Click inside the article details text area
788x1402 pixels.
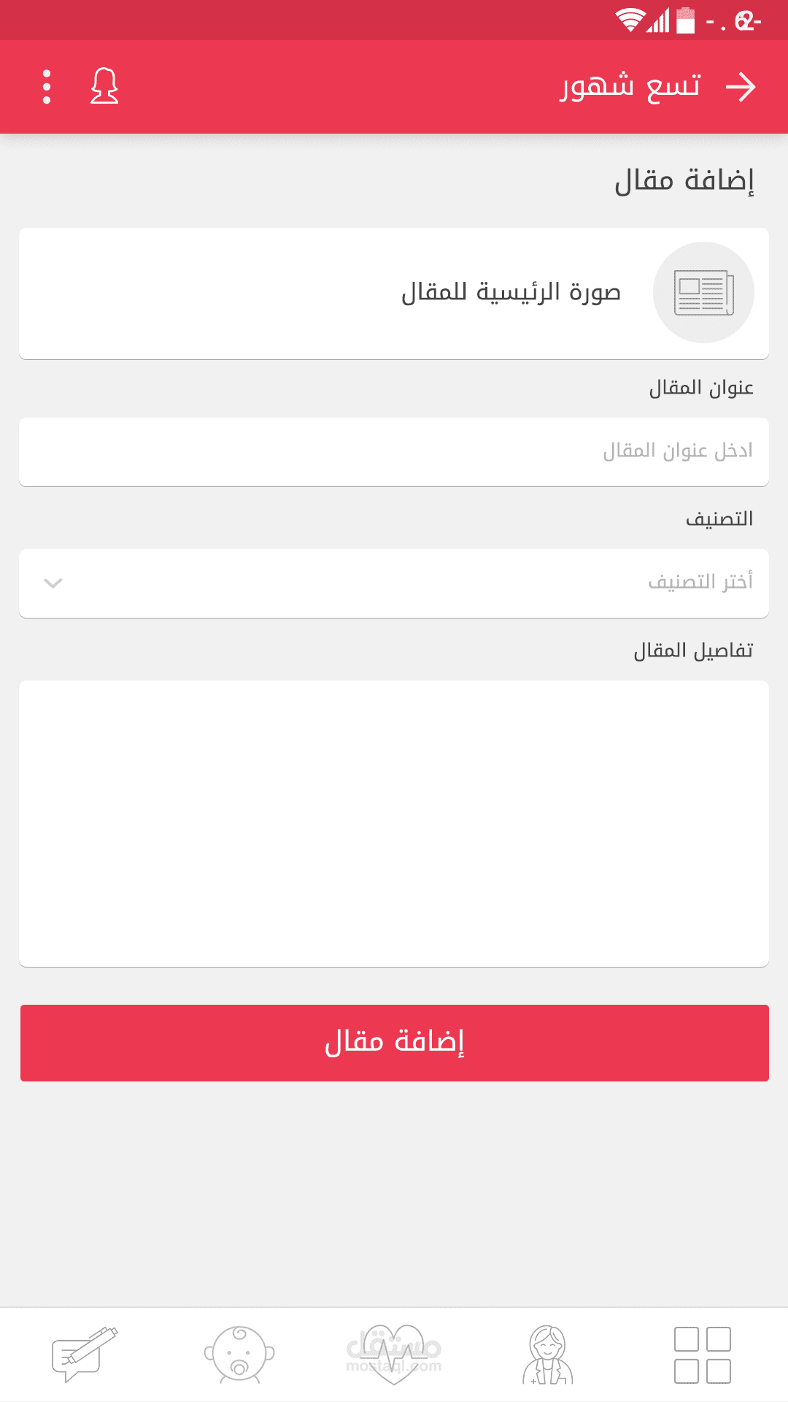(x=394, y=824)
